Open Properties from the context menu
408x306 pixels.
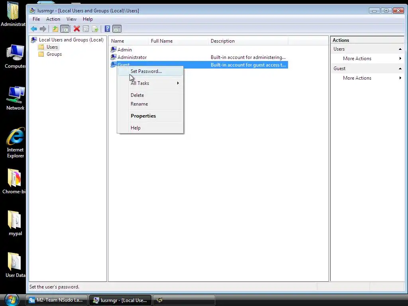[x=150, y=116]
